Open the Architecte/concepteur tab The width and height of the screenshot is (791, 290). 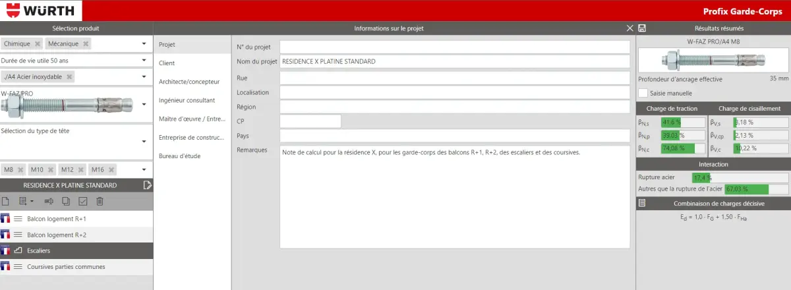[192, 82]
